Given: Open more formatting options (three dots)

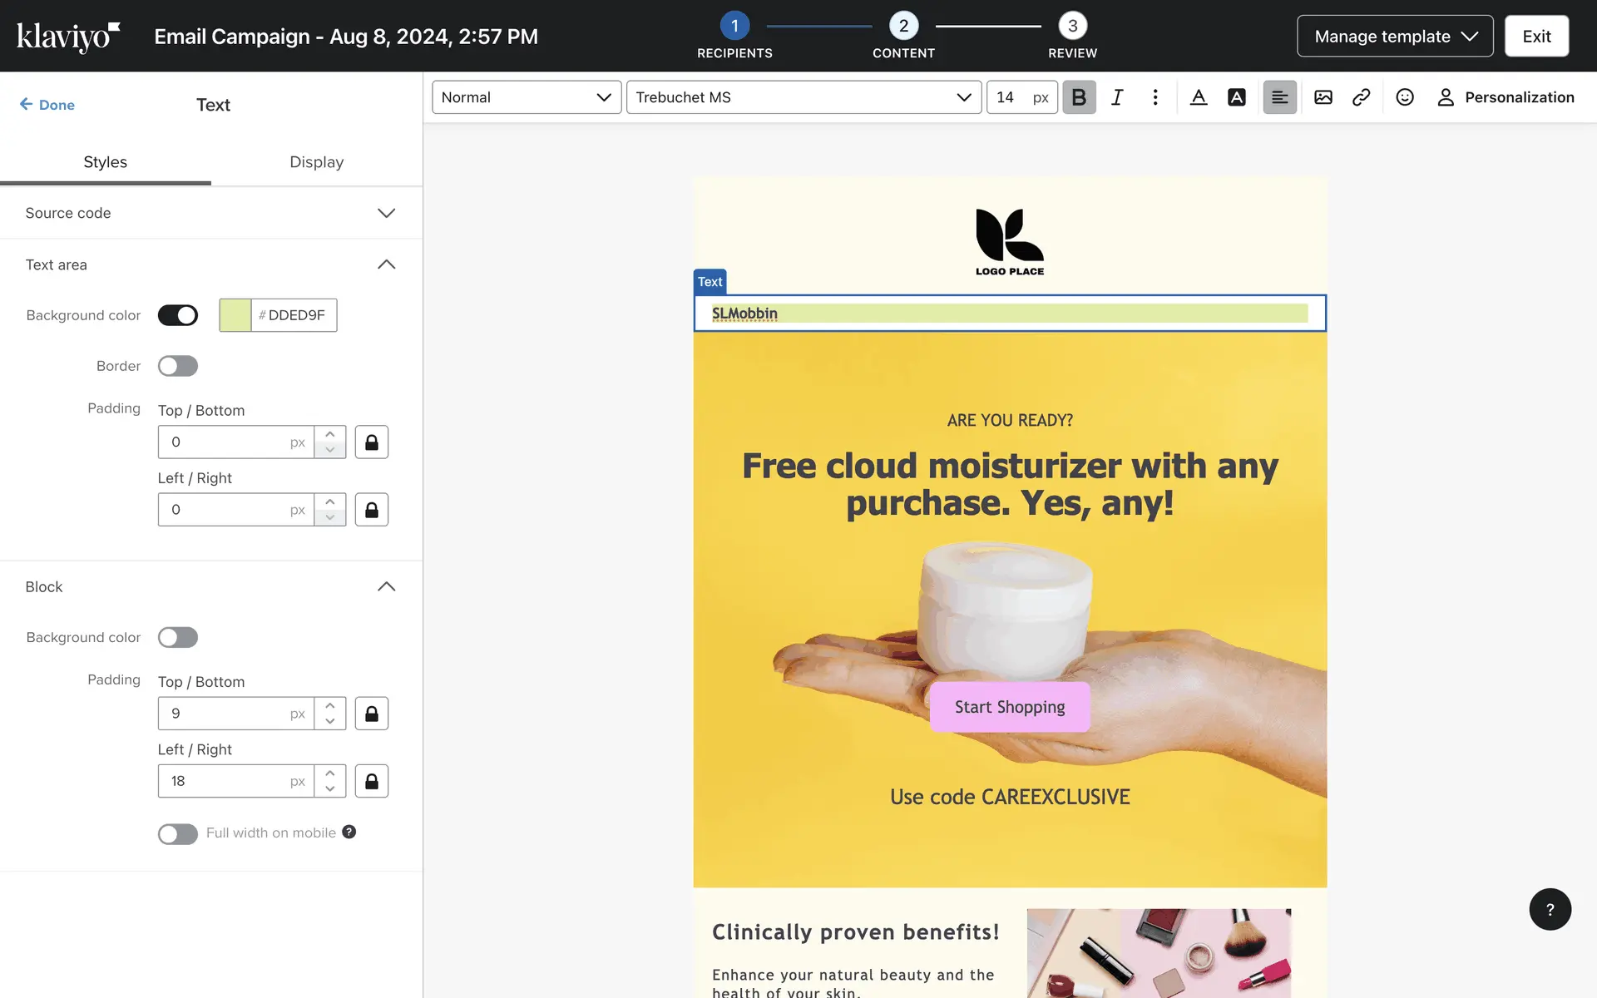Looking at the screenshot, I should [x=1155, y=97].
